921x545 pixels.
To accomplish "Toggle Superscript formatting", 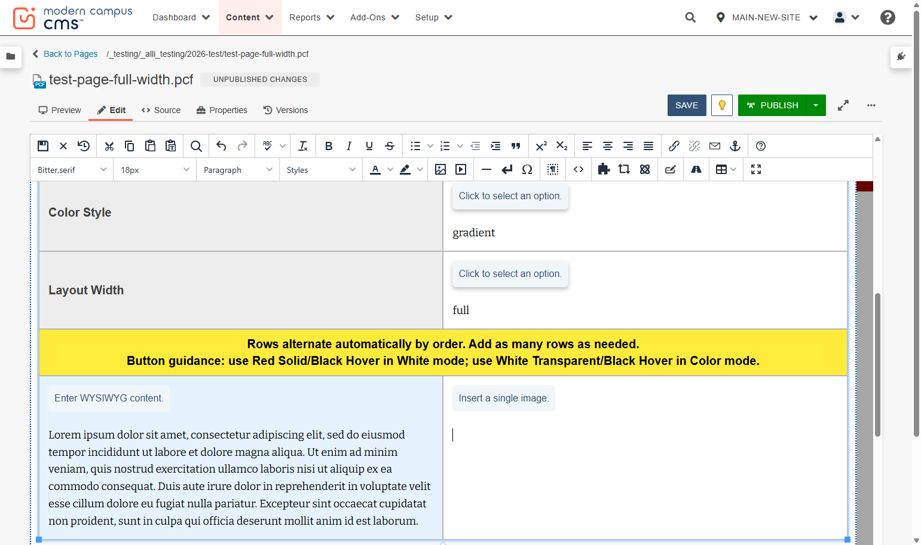I will [x=541, y=146].
